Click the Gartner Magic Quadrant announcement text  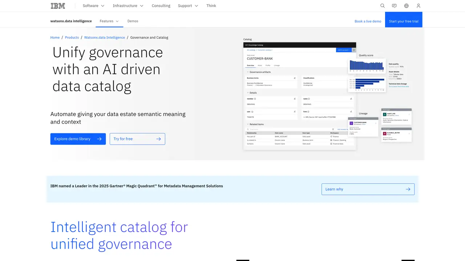[x=137, y=186]
